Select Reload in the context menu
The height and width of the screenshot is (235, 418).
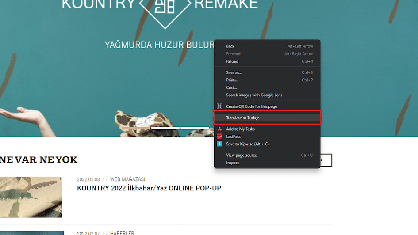pos(267,61)
